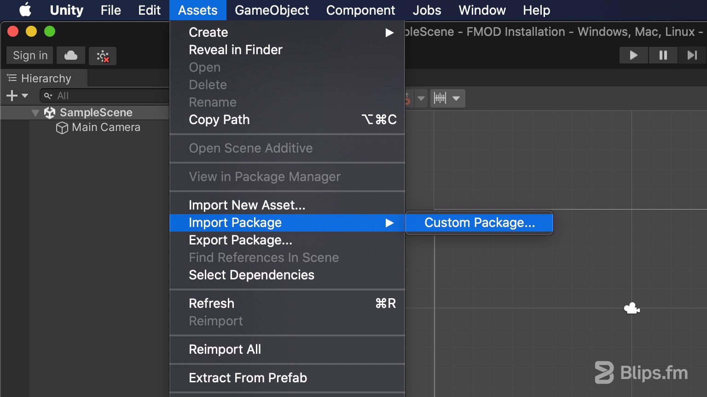Open dropdown left of snapping icon
The image size is (707, 397).
pos(421,98)
